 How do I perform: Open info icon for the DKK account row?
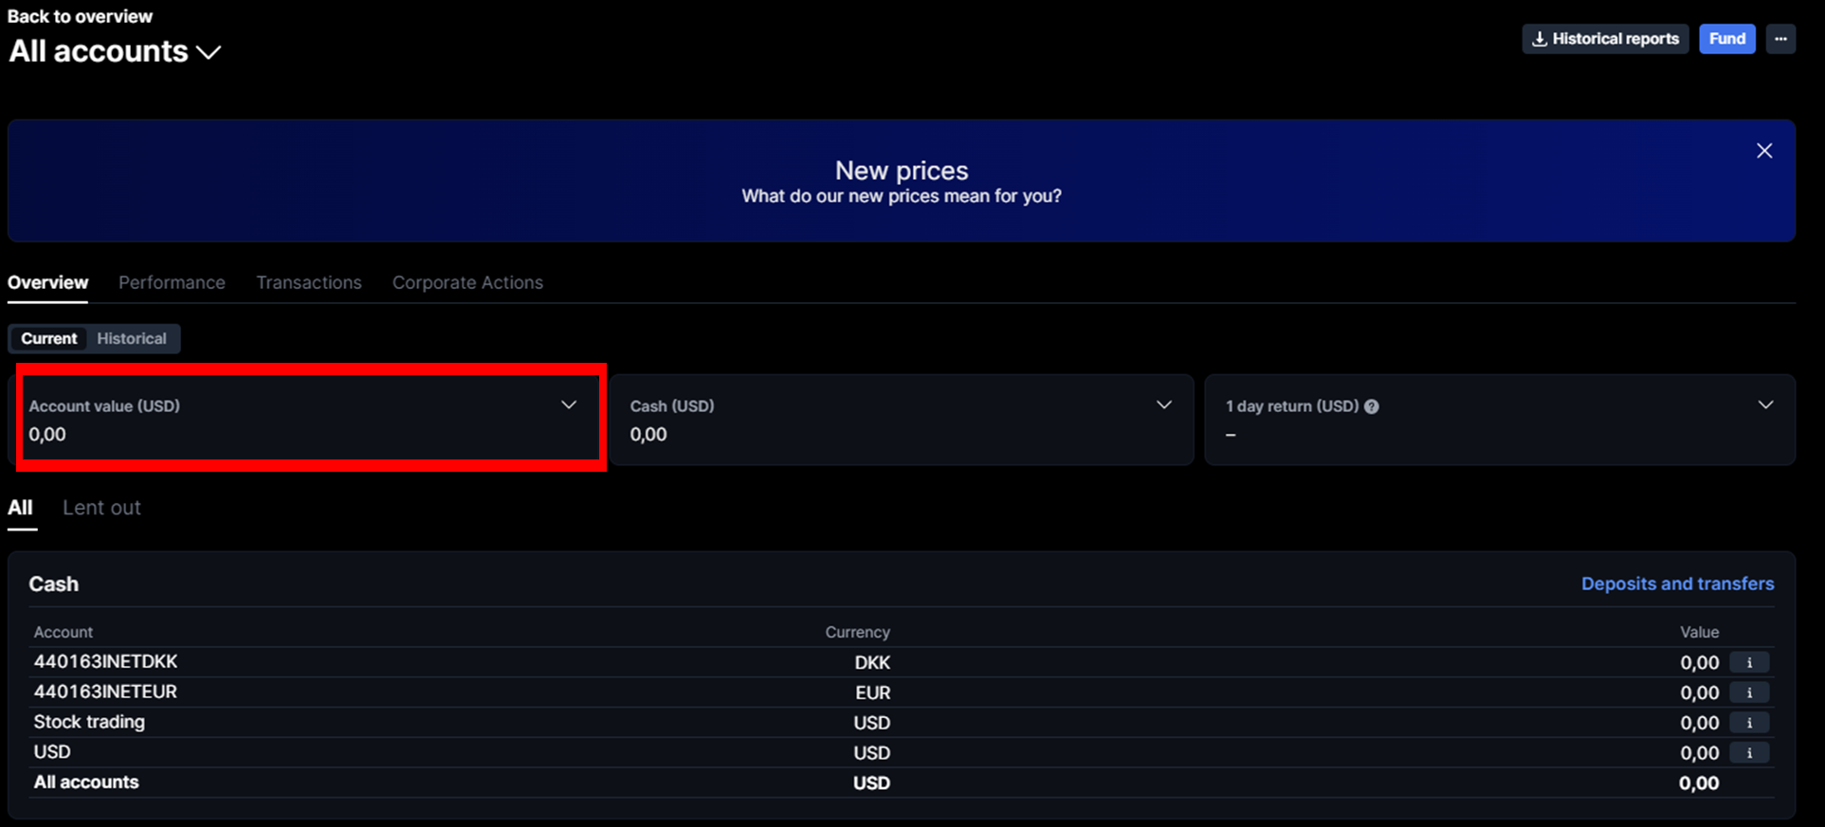[x=1749, y=662]
